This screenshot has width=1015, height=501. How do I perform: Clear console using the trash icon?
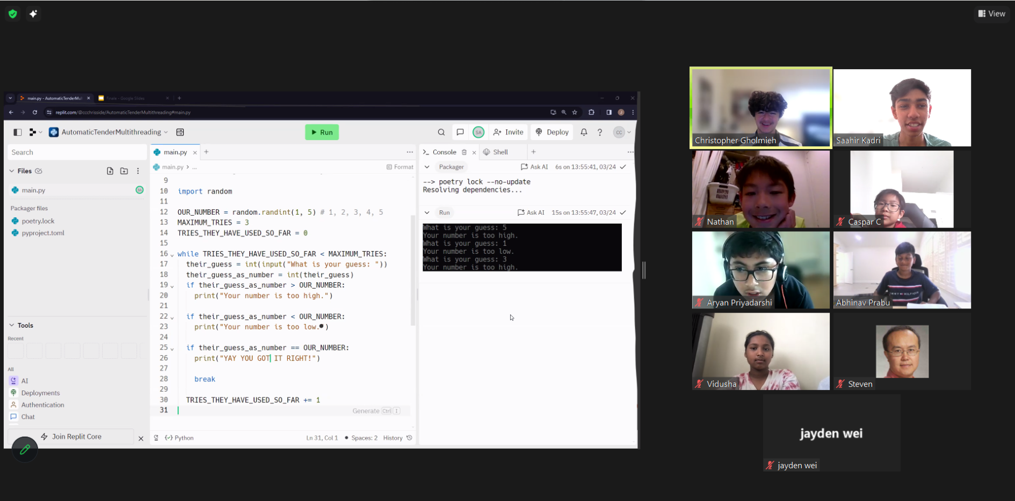(464, 152)
